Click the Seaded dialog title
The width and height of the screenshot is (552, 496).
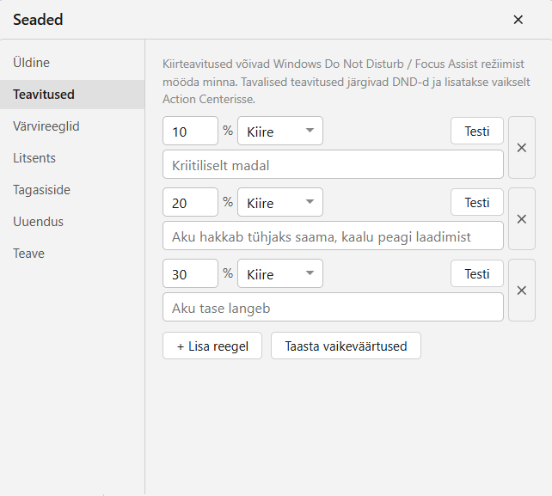click(x=38, y=20)
